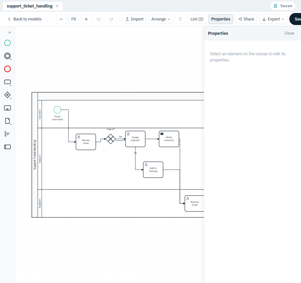
Task: Click the Yes sequence flow label
Action: point(121,136)
